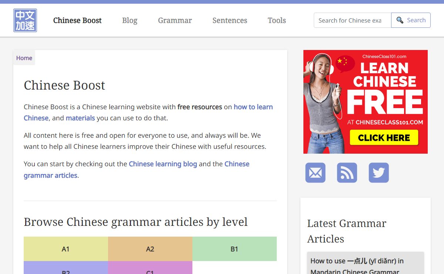Open the Twitter bird icon
This screenshot has width=444, height=274.
[x=379, y=173]
